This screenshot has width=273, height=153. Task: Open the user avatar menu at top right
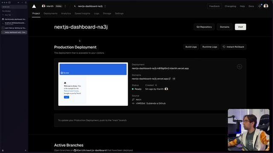point(266,6)
